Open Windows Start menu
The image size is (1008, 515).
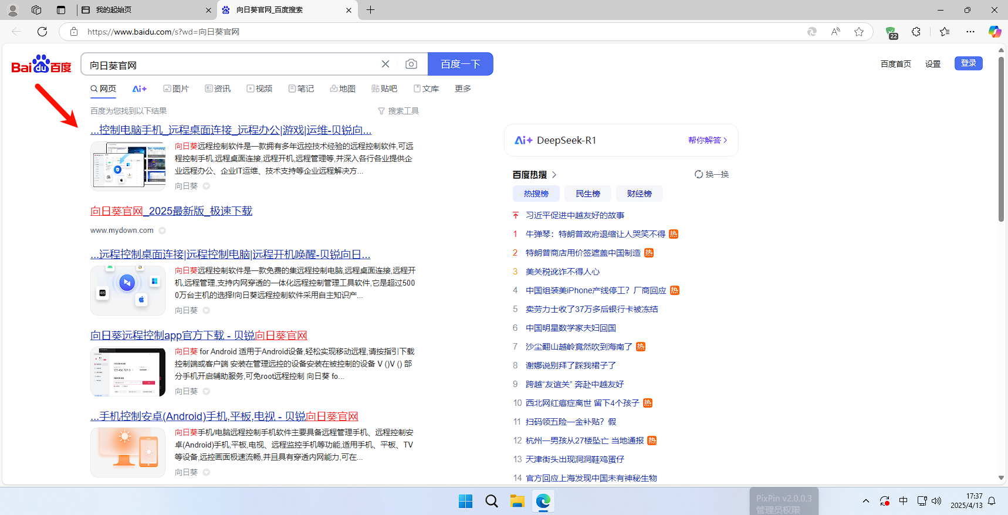(x=465, y=501)
